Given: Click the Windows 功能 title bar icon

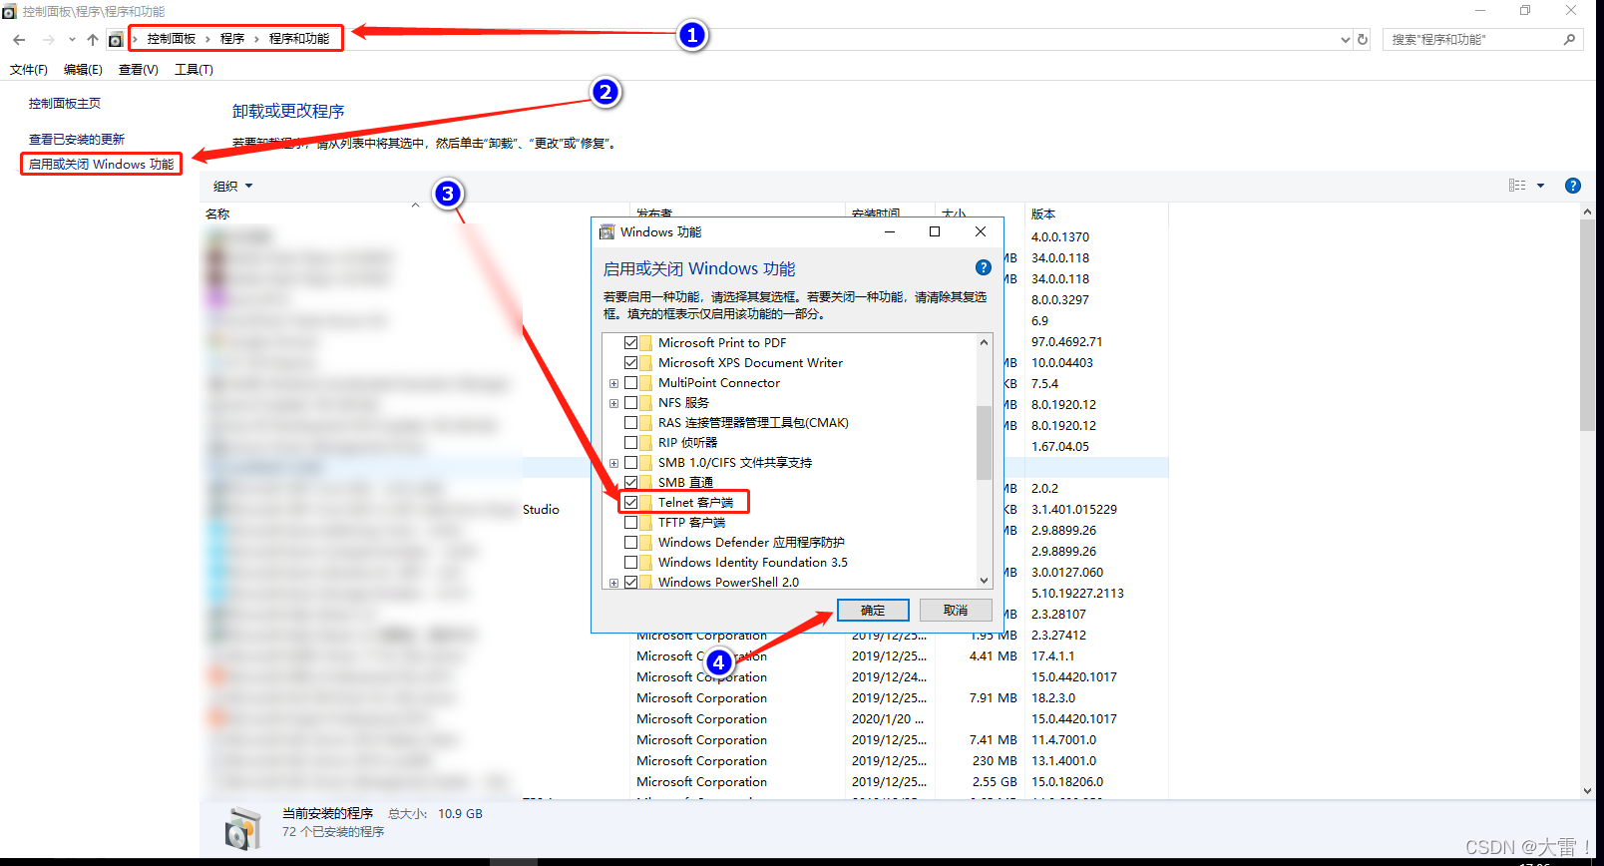Looking at the screenshot, I should (x=606, y=232).
